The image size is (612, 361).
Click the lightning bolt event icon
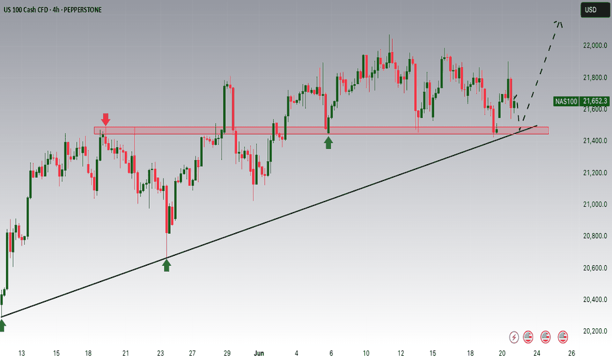(514, 337)
